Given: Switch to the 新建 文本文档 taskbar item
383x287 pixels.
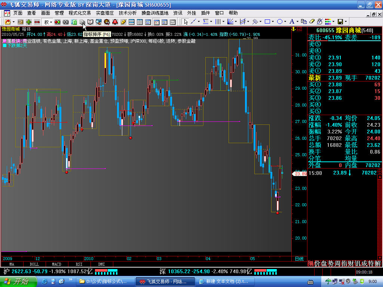Looking at the screenshot, I should tap(225, 281).
